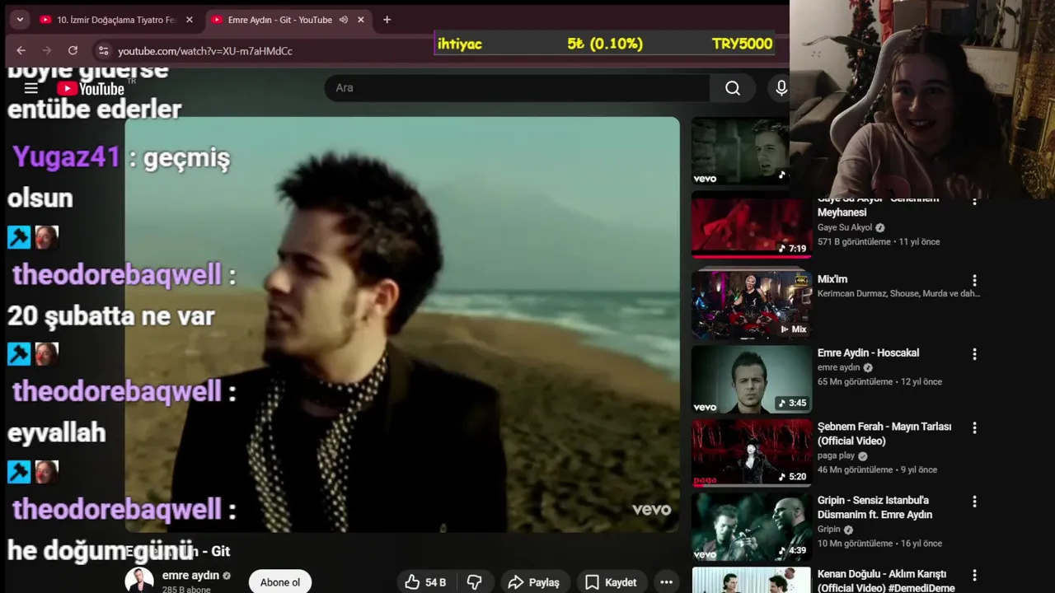
Task: Open Gaye Su Akyol 7:19 thumbnail
Action: coord(751,225)
